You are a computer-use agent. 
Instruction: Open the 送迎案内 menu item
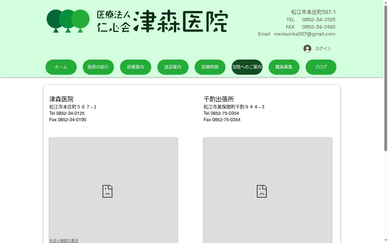tap(173, 67)
